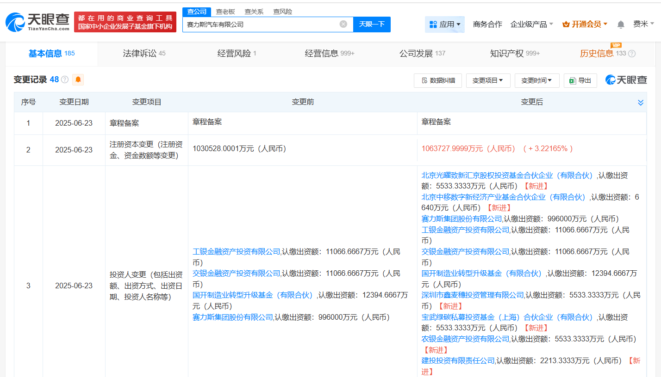This screenshot has width=661, height=377.
Task: Click the orange change-record alert bell
Action: point(78,79)
